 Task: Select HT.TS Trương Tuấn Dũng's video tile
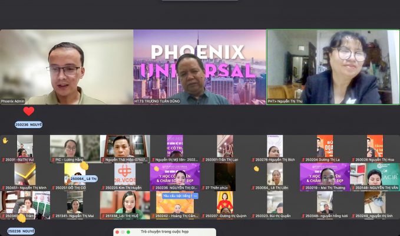coord(199,67)
